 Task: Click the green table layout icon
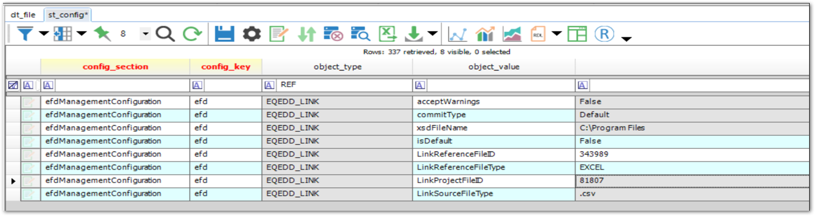click(577, 34)
